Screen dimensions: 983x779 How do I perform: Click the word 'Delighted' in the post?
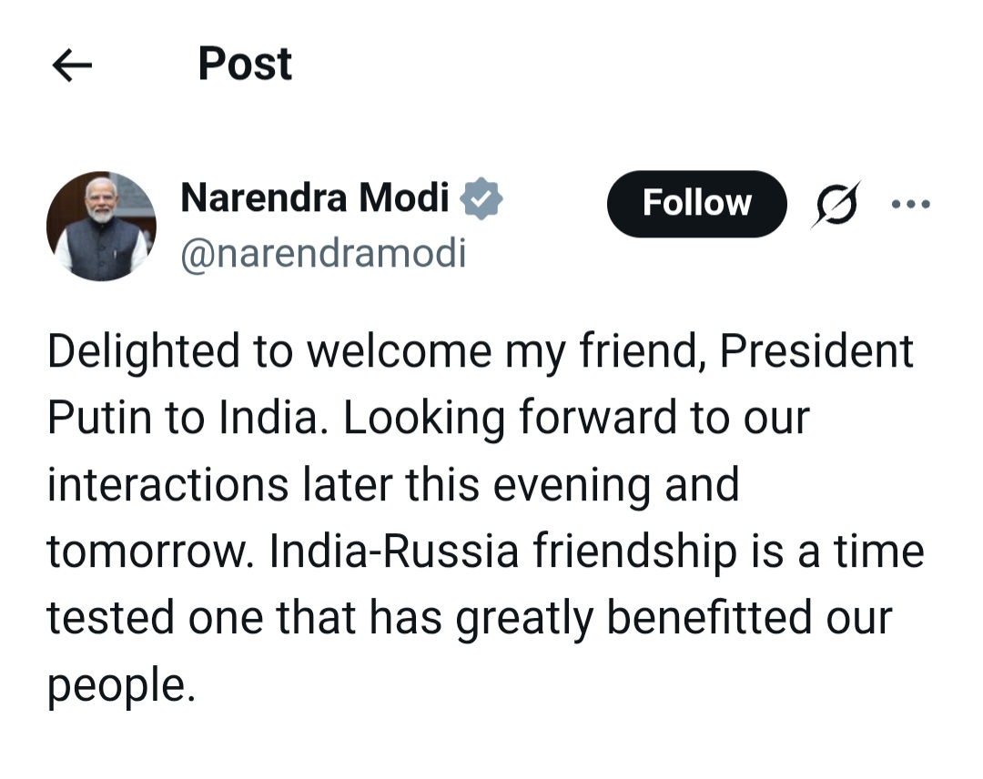pos(143,351)
